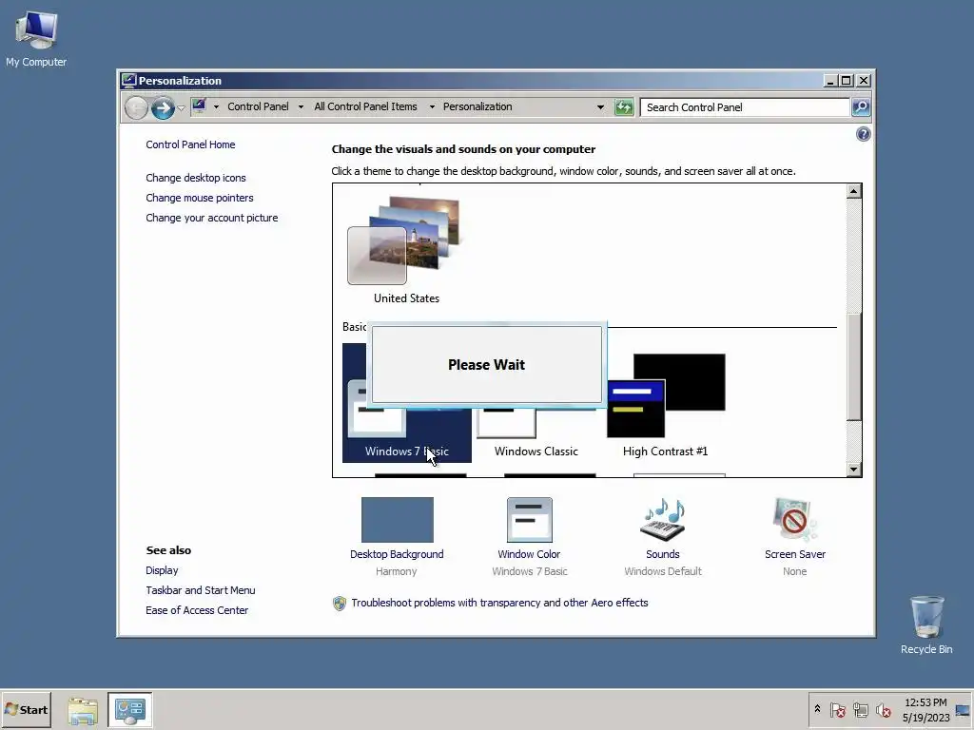Viewport: 974px width, 730px height.
Task: Open the Screen Saver icon
Action: coord(794,520)
